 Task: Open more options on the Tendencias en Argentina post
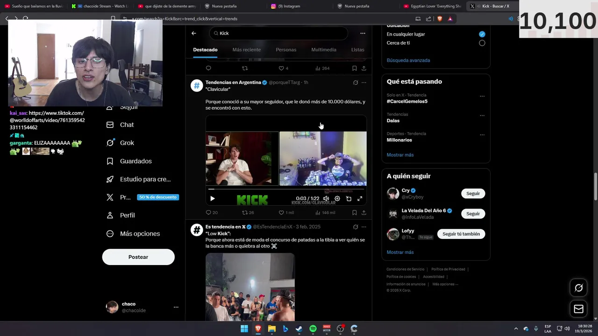click(364, 83)
